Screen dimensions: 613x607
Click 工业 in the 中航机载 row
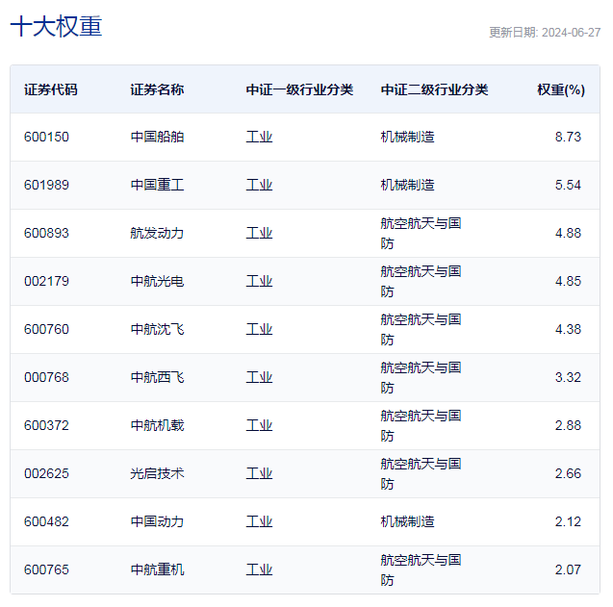[259, 425]
